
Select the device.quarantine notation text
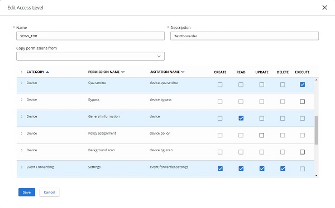164,83
